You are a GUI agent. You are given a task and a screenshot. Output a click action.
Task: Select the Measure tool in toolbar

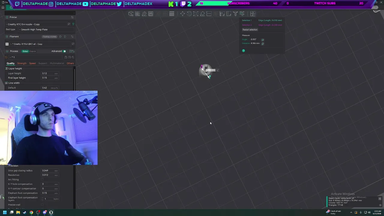click(x=242, y=14)
